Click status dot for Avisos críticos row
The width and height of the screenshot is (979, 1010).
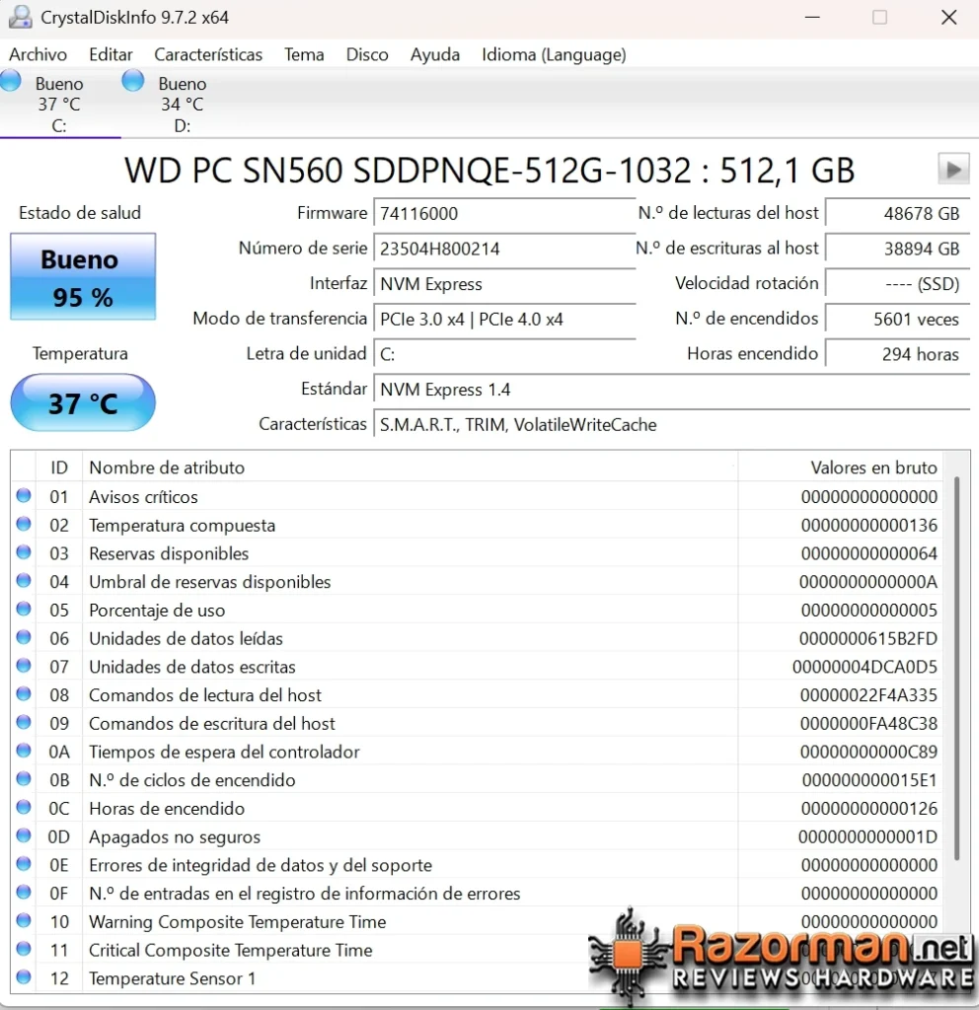tap(24, 495)
